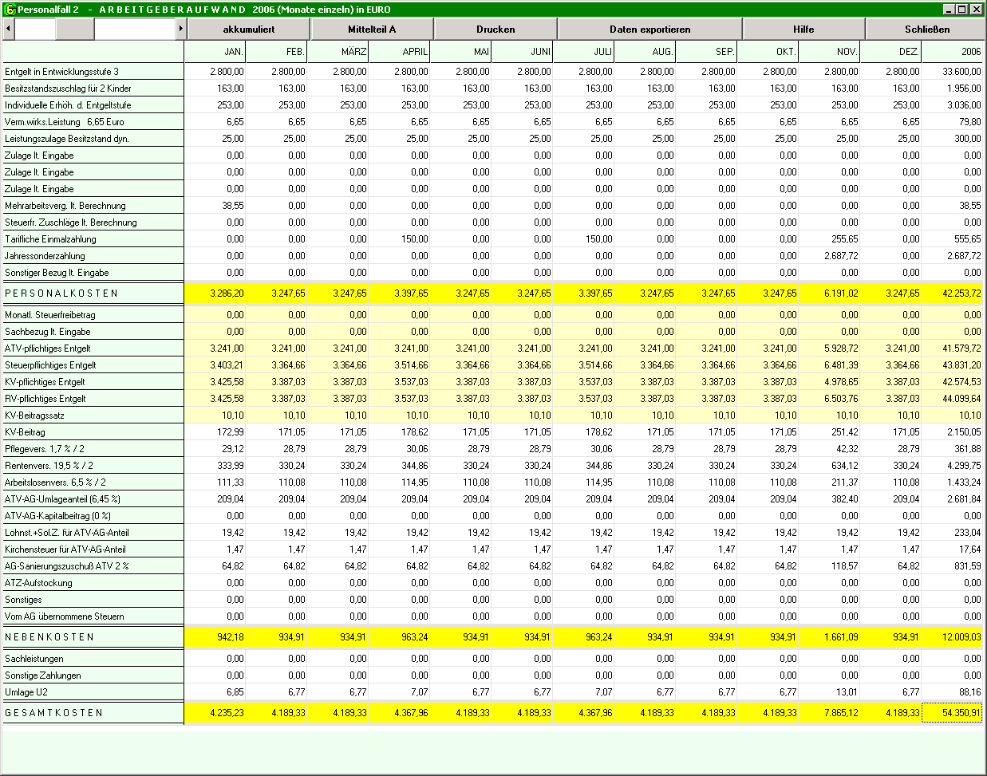Click the row label Steuerfr. Zuschläge lt. Berechnung

tap(93, 223)
